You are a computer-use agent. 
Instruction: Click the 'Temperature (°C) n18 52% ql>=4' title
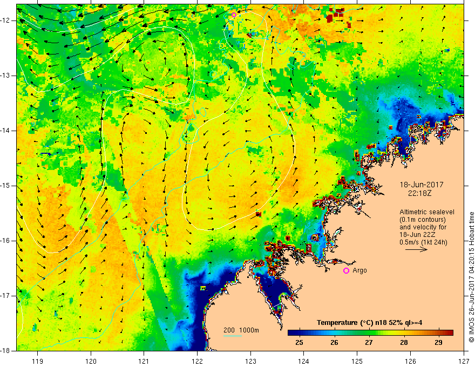point(370,323)
